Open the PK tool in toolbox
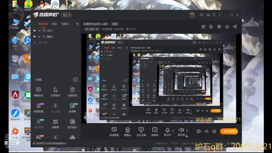 (39, 137)
